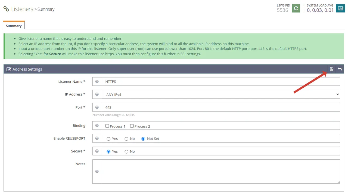Click the LSWS PID value 5536

pos(282,10)
